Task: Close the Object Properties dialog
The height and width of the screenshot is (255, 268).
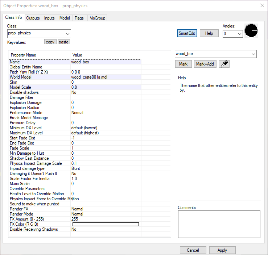Action: 262,6
